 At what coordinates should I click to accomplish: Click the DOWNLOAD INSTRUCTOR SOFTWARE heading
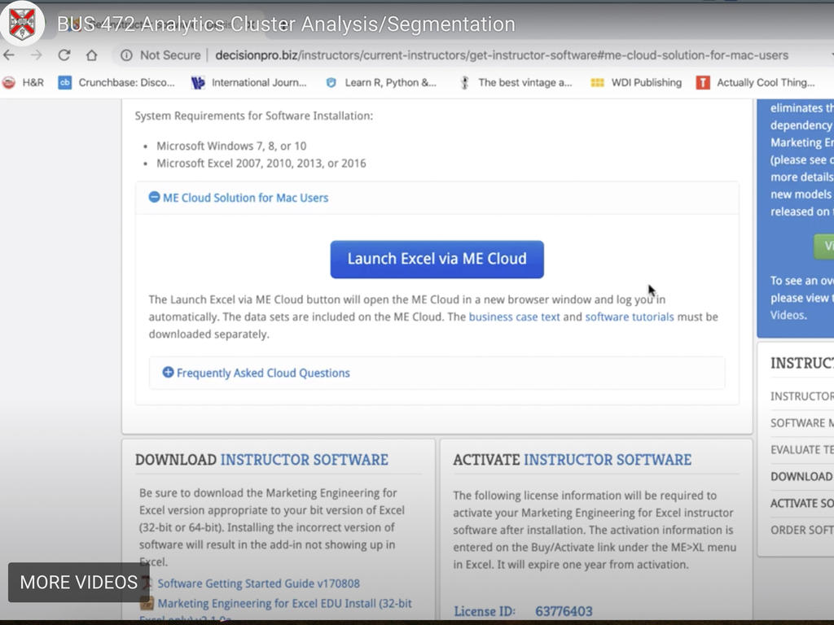(x=261, y=460)
